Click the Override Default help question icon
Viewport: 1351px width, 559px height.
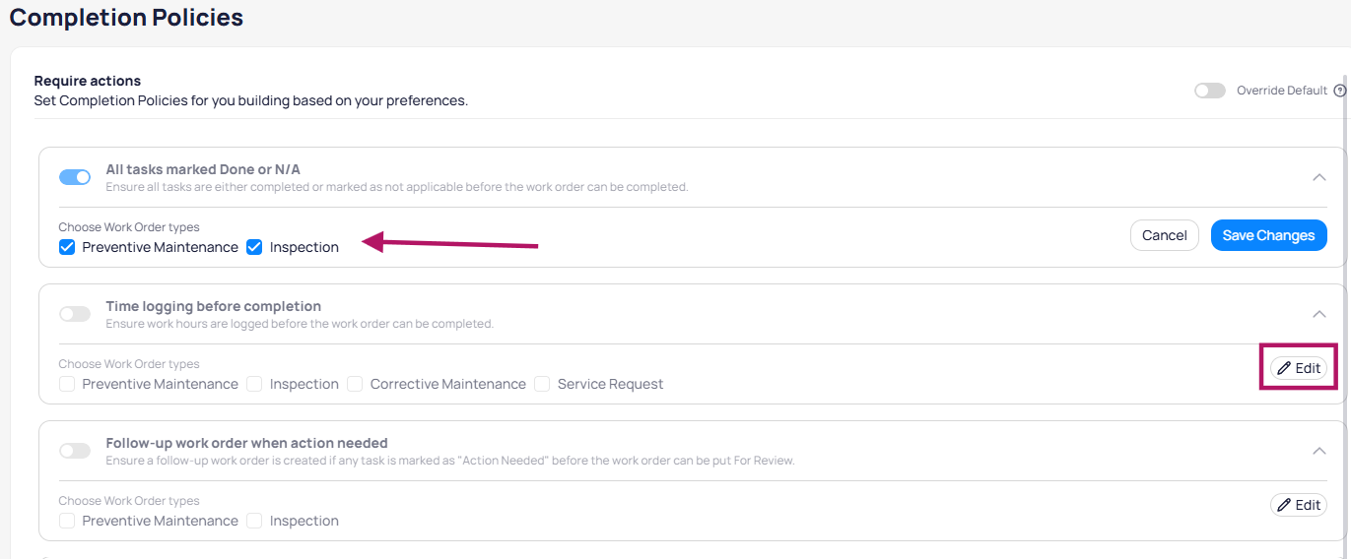pos(1339,91)
